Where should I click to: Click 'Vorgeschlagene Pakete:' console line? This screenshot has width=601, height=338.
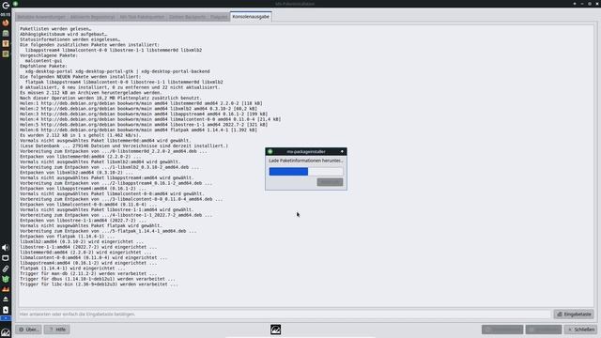click(49, 55)
